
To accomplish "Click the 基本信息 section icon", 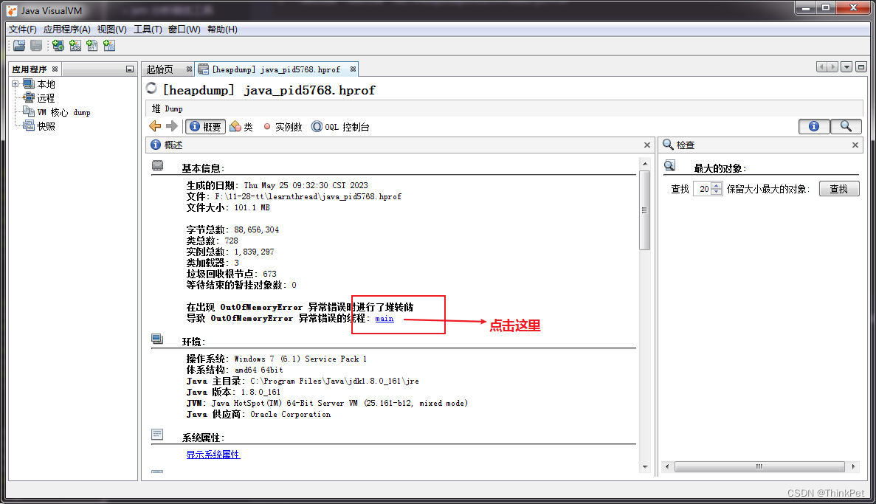I will 157,165.
